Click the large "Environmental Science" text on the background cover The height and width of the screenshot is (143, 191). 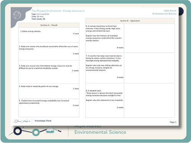pyautogui.click(x=100, y=132)
